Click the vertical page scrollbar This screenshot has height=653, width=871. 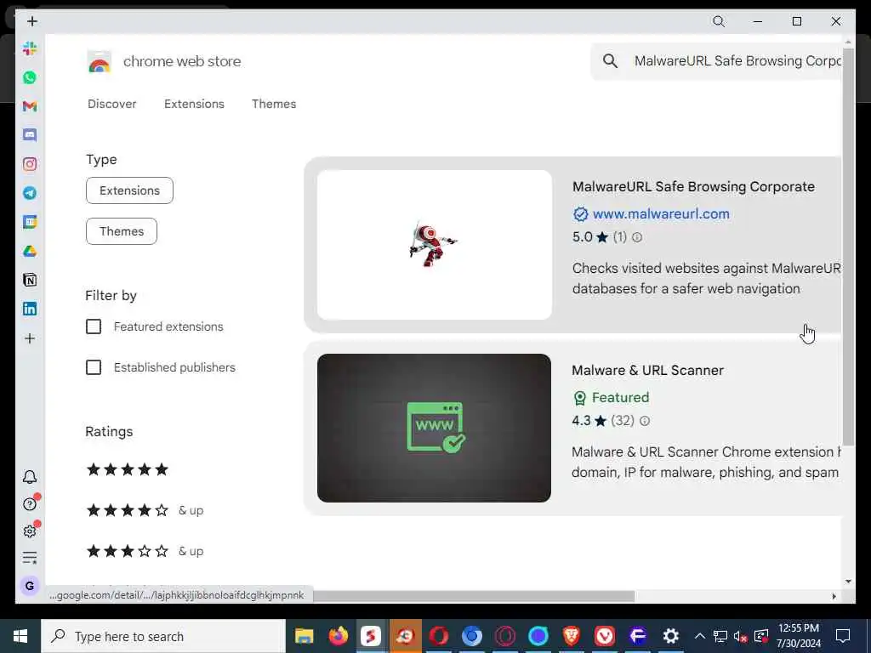pos(848,247)
